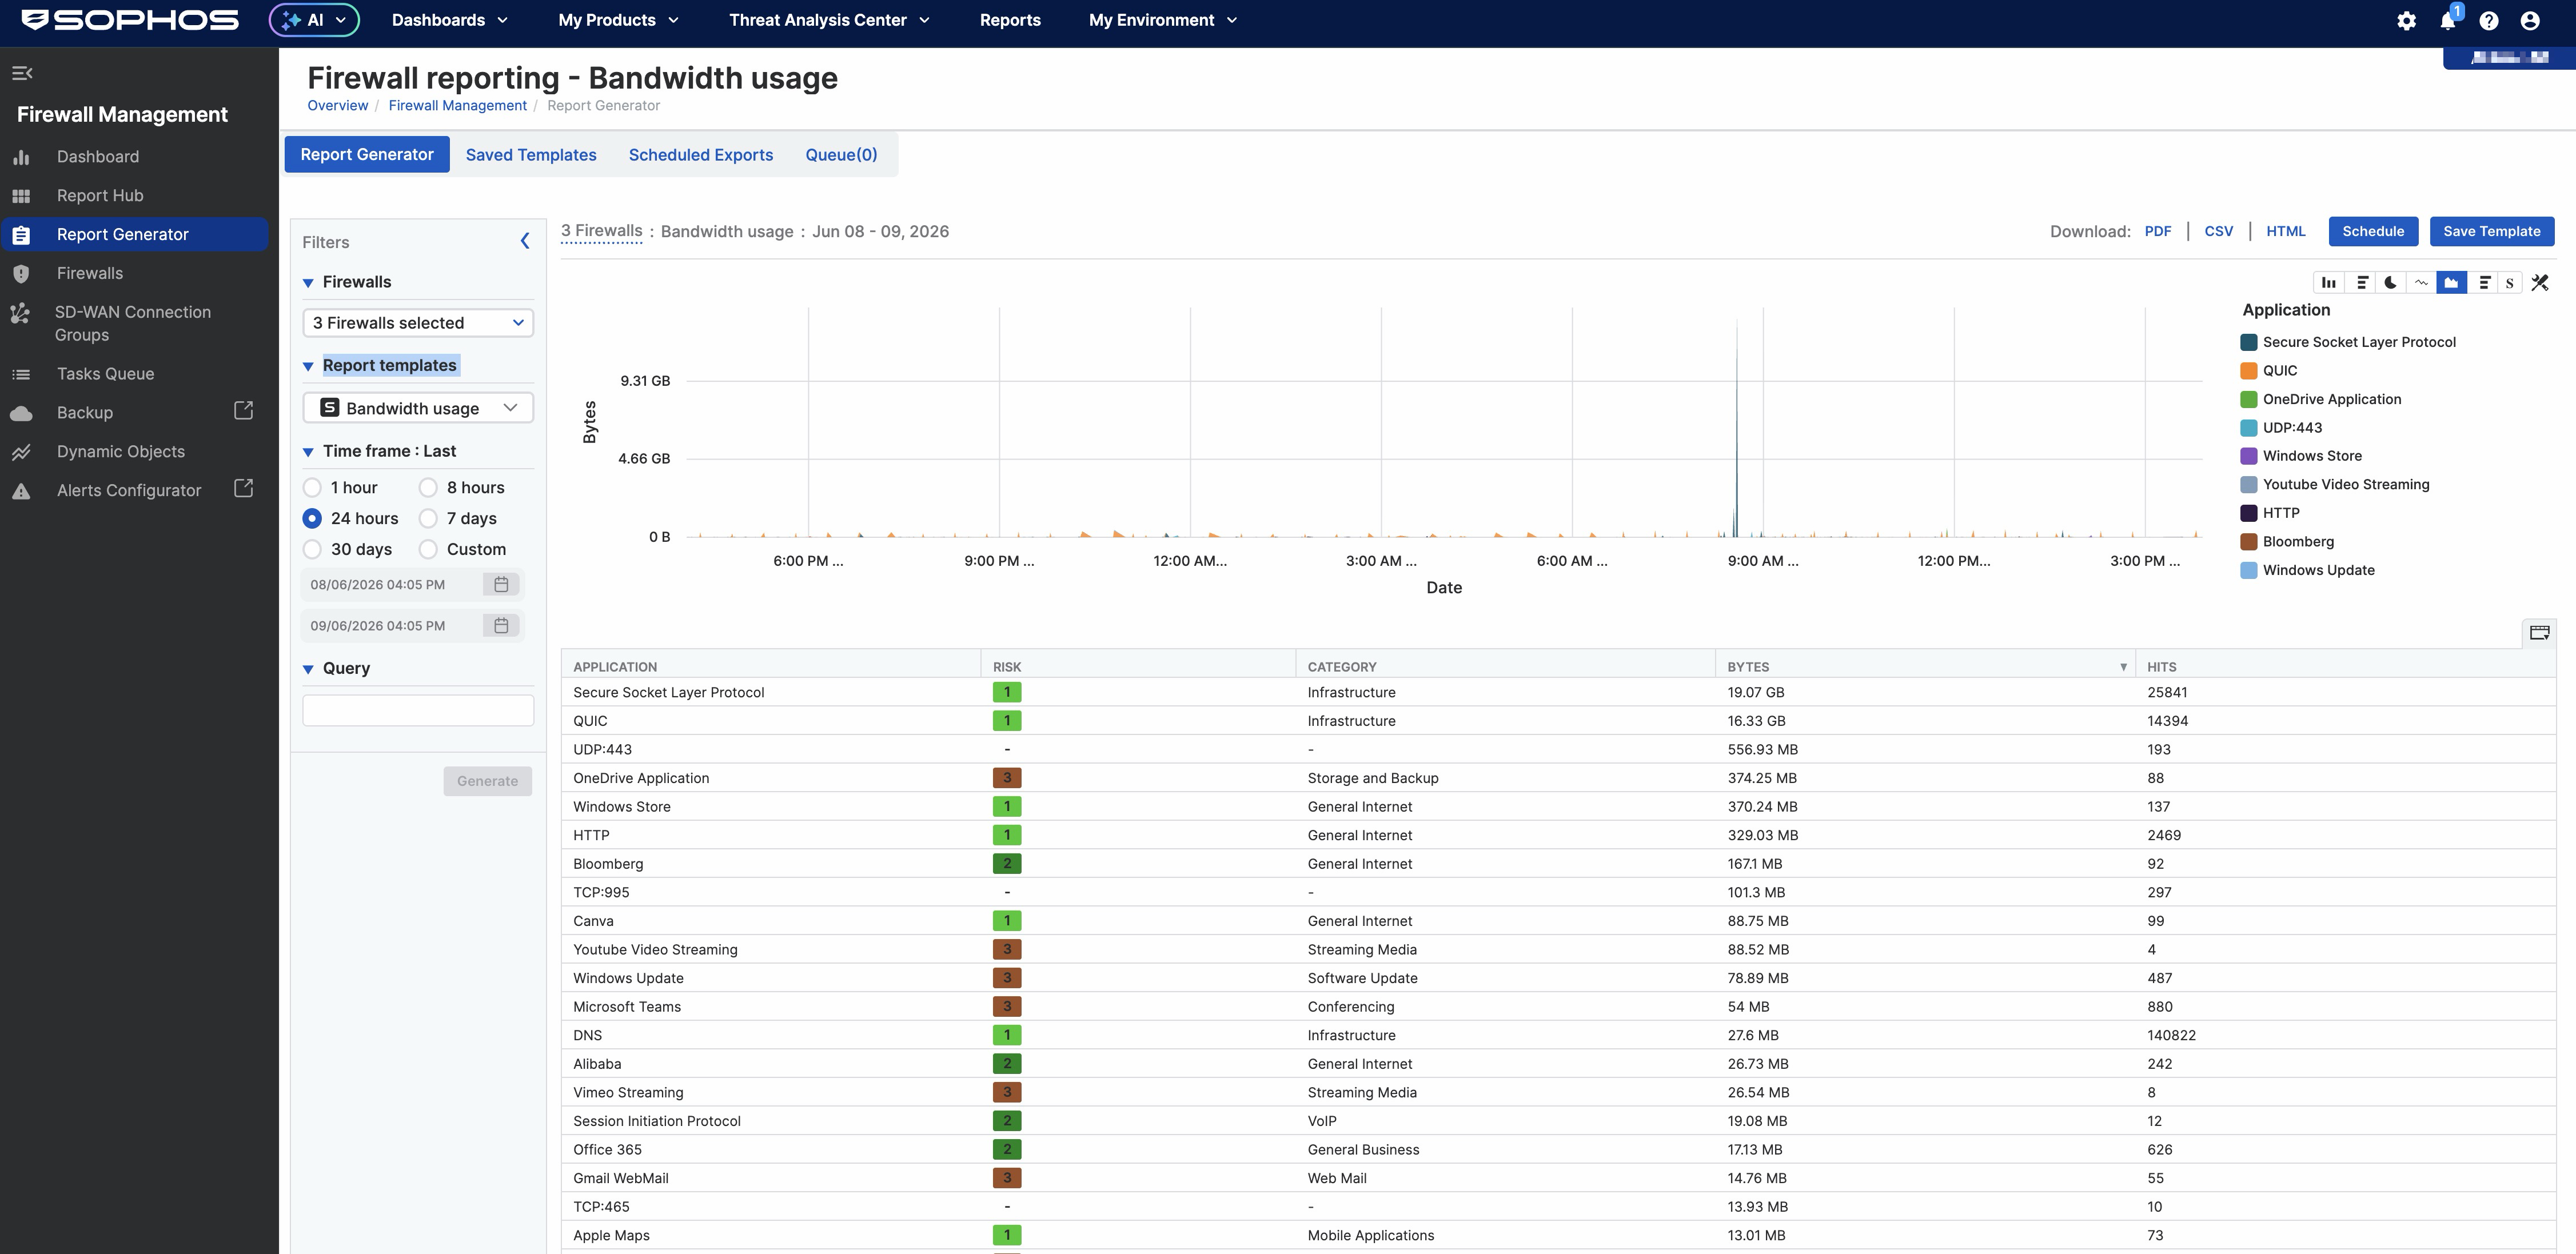Open the user account icon

(x=2530, y=21)
